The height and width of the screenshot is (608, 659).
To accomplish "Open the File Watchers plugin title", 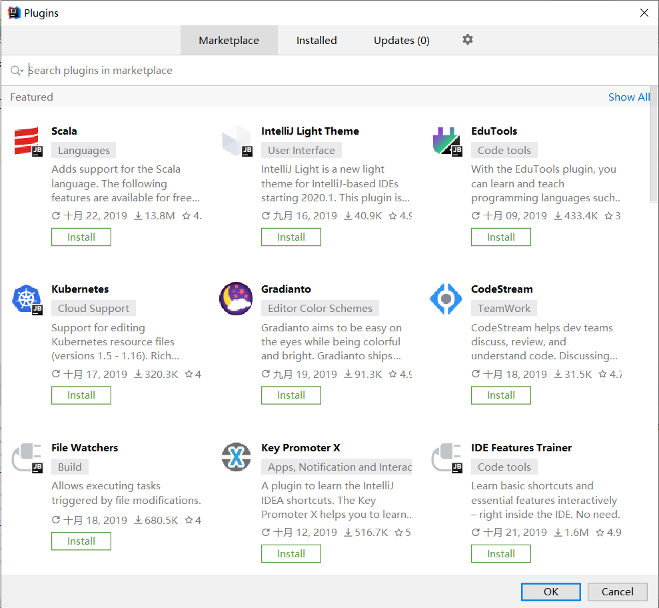I will click(x=85, y=448).
